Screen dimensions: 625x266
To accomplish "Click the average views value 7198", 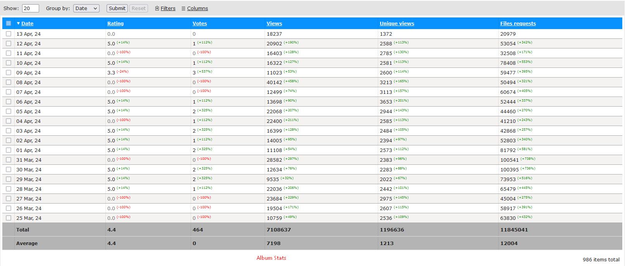I will (274, 243).
